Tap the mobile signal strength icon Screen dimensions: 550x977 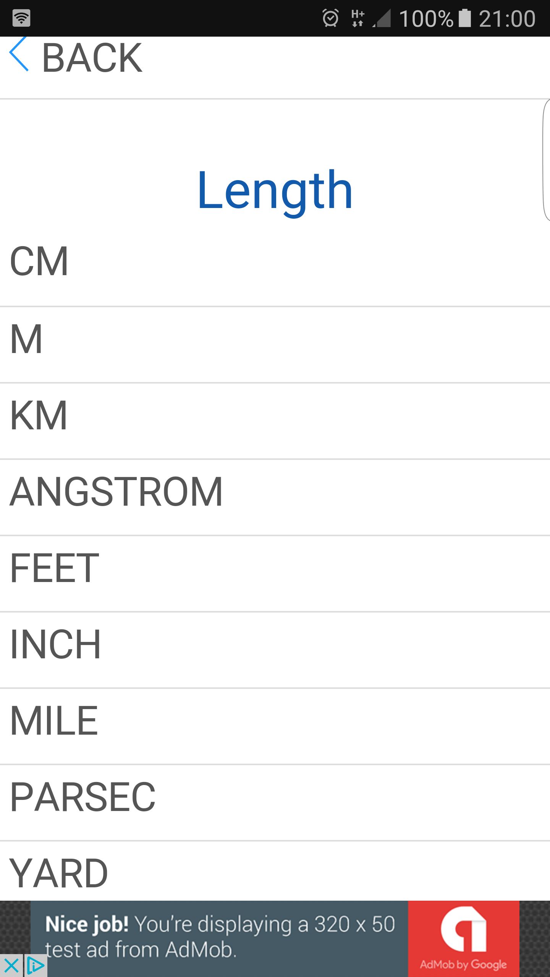(x=382, y=18)
